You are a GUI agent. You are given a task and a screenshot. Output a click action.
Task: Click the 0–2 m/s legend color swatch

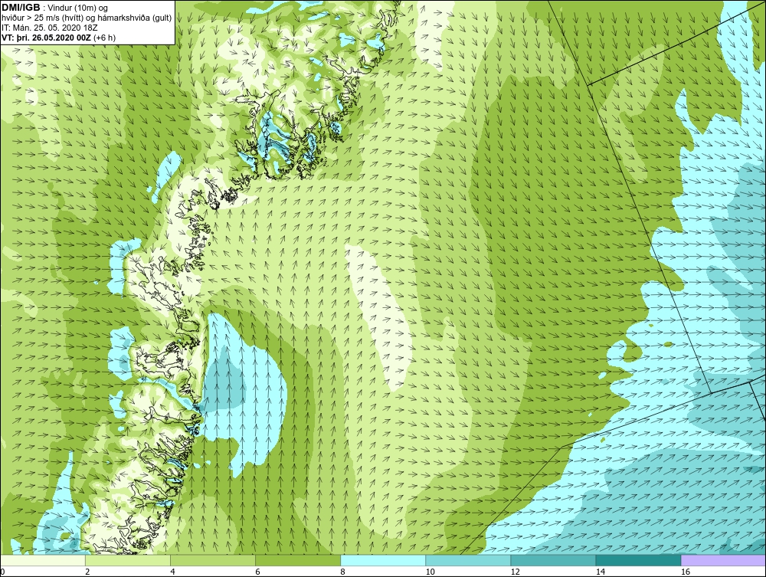point(43,560)
